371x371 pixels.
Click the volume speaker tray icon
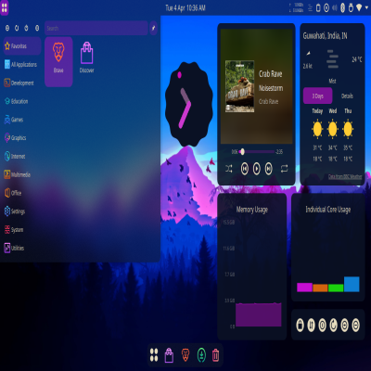click(x=335, y=8)
